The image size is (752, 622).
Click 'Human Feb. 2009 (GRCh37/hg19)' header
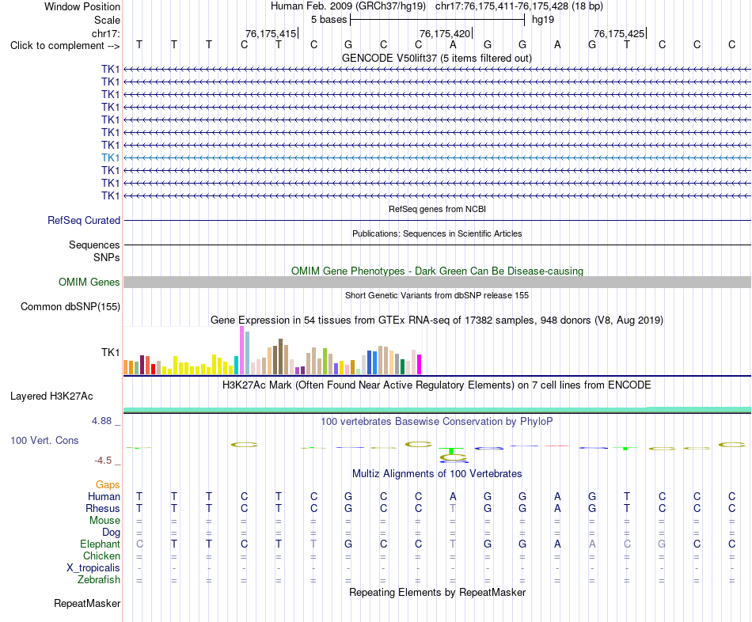coord(348,6)
